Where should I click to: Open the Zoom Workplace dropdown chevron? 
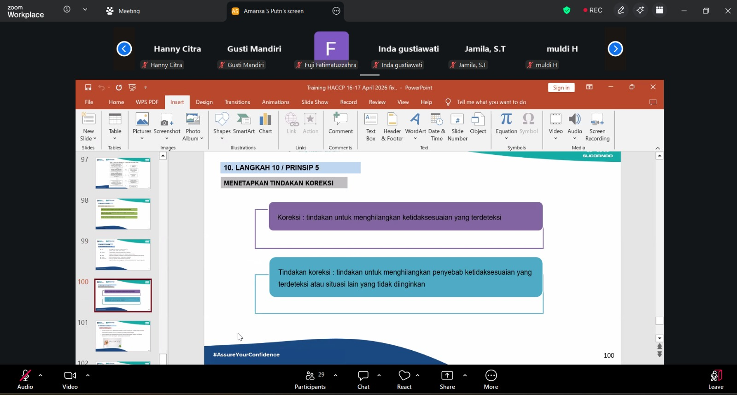click(85, 9)
